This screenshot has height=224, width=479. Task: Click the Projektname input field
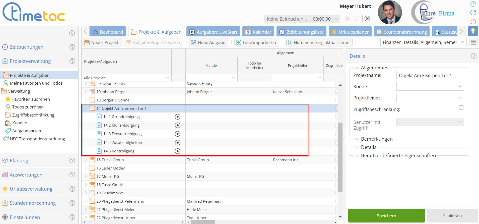click(430, 75)
